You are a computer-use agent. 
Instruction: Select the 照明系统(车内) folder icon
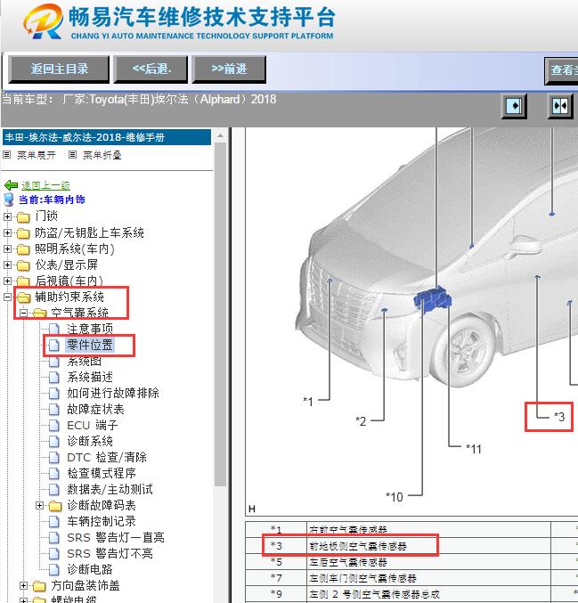point(23,249)
